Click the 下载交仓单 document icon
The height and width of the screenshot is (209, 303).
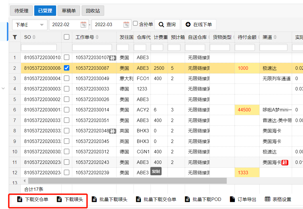click(20, 199)
